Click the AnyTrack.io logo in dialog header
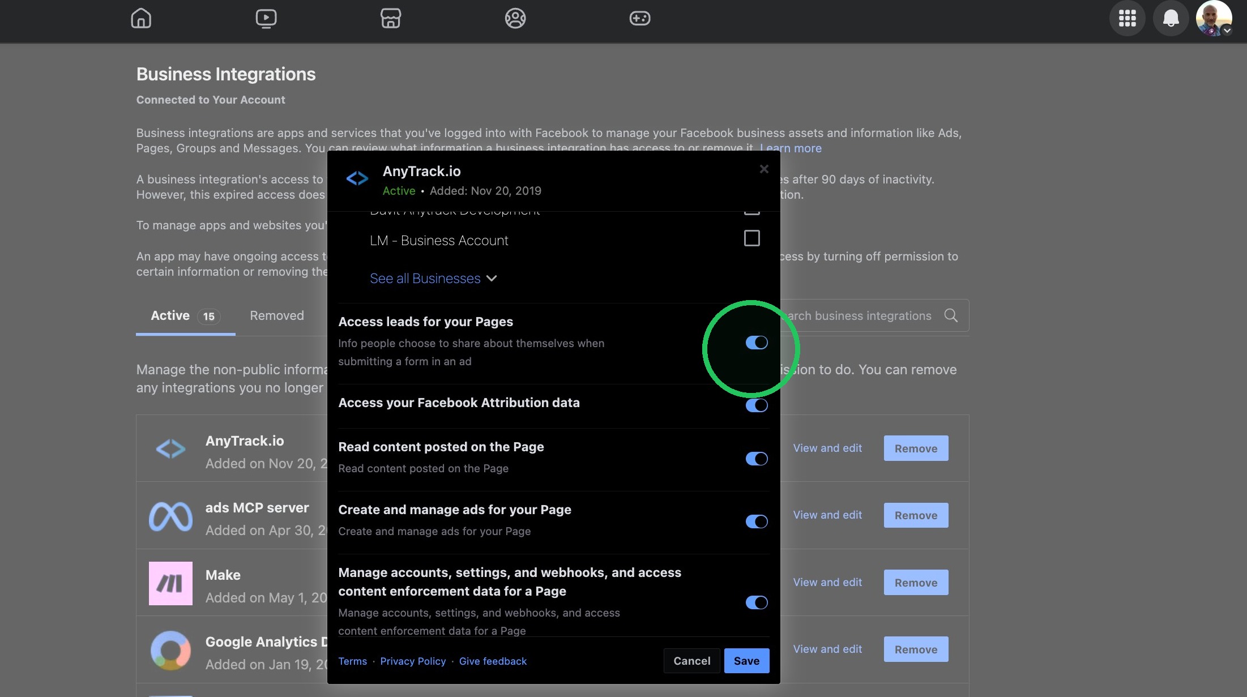The image size is (1247, 697). (357, 179)
